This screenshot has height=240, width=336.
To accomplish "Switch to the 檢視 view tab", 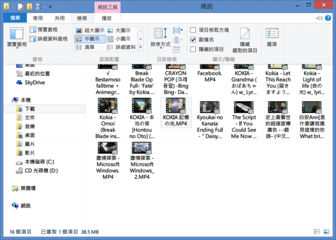I will [x=82, y=18].
